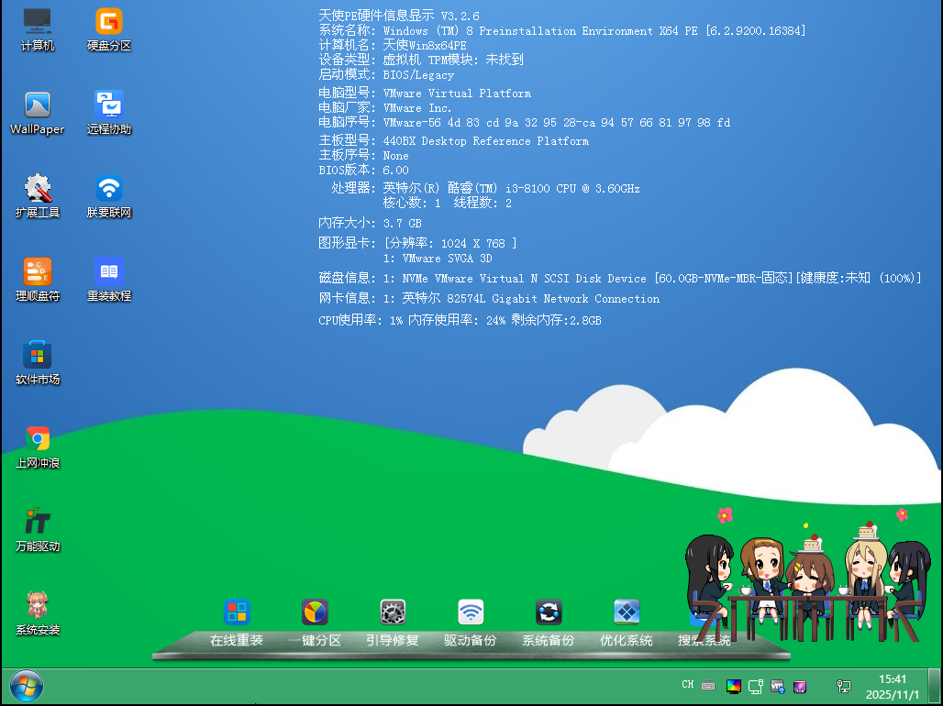Open the 软件市场 software market icon

coord(38,356)
